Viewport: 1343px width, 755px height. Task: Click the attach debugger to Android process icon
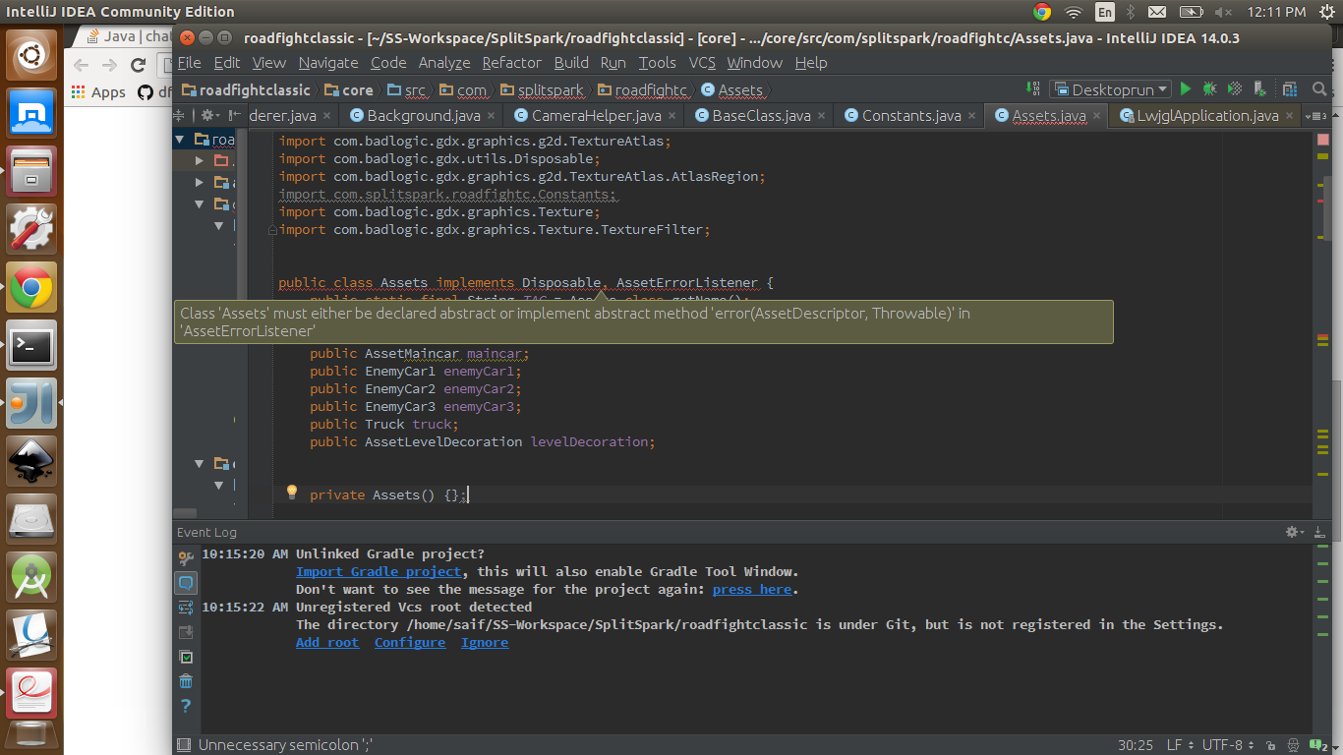[1260, 89]
